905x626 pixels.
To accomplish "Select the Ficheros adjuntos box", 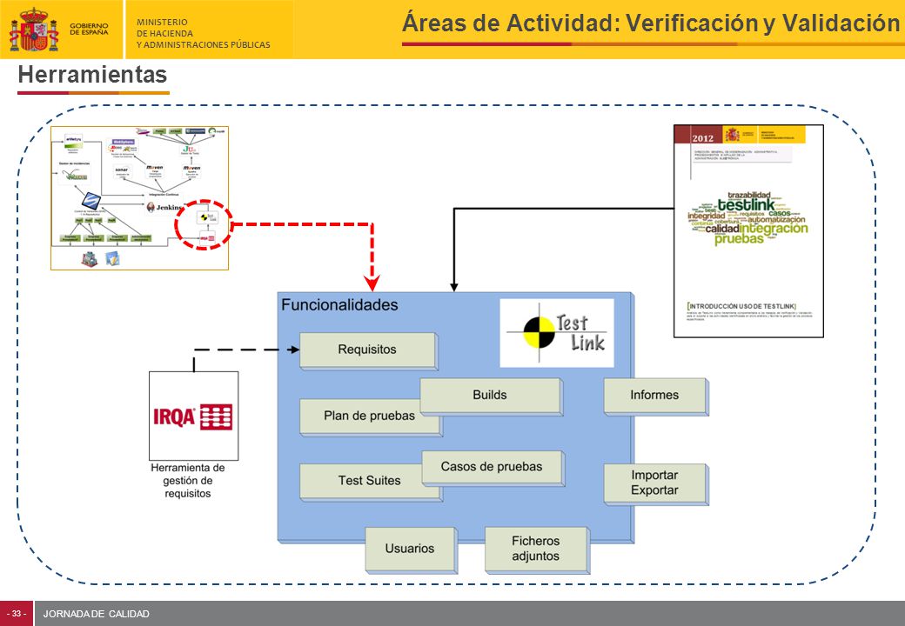I will coord(537,549).
